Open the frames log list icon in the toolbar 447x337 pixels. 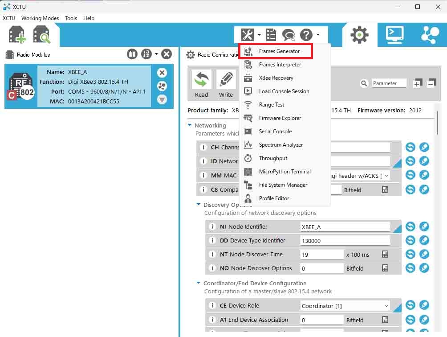click(x=271, y=35)
